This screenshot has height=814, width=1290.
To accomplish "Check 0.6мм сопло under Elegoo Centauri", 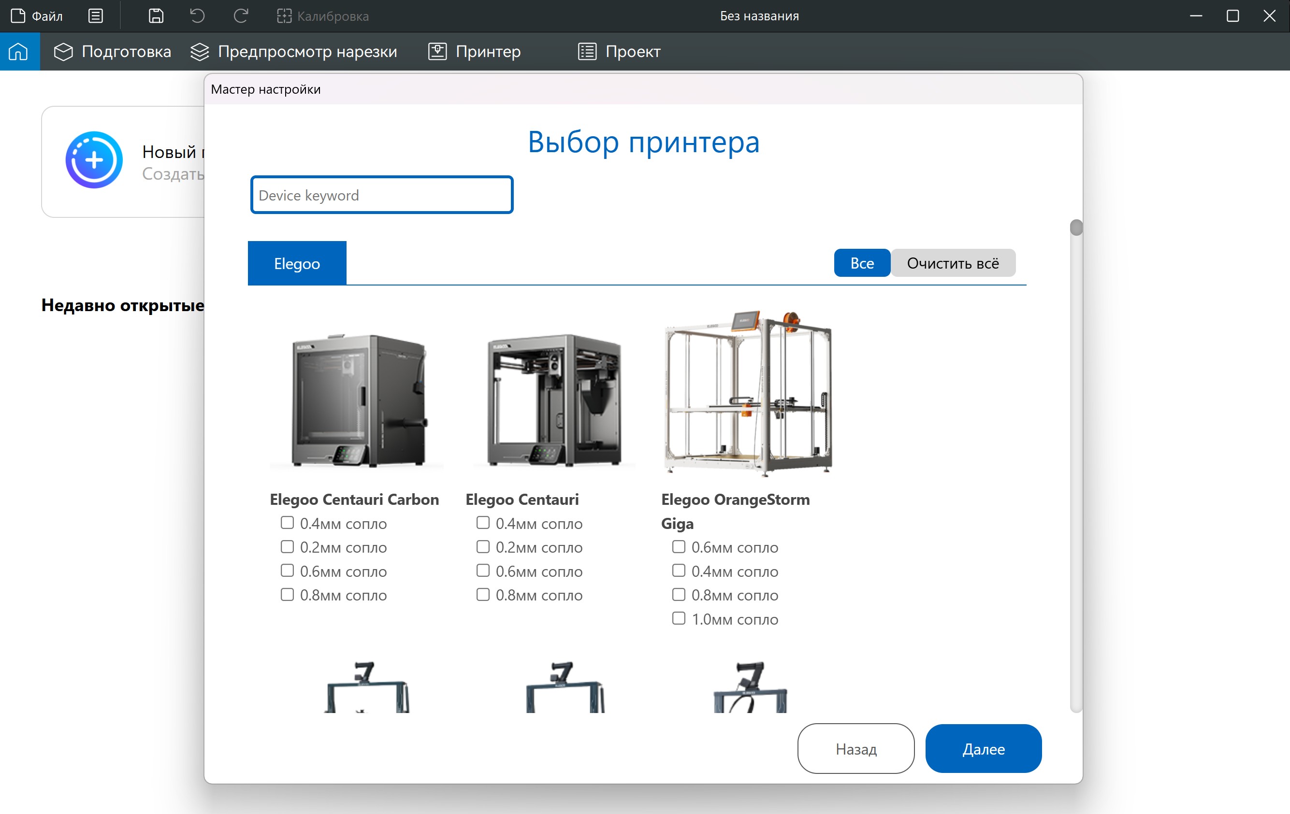I will pyautogui.click(x=483, y=571).
